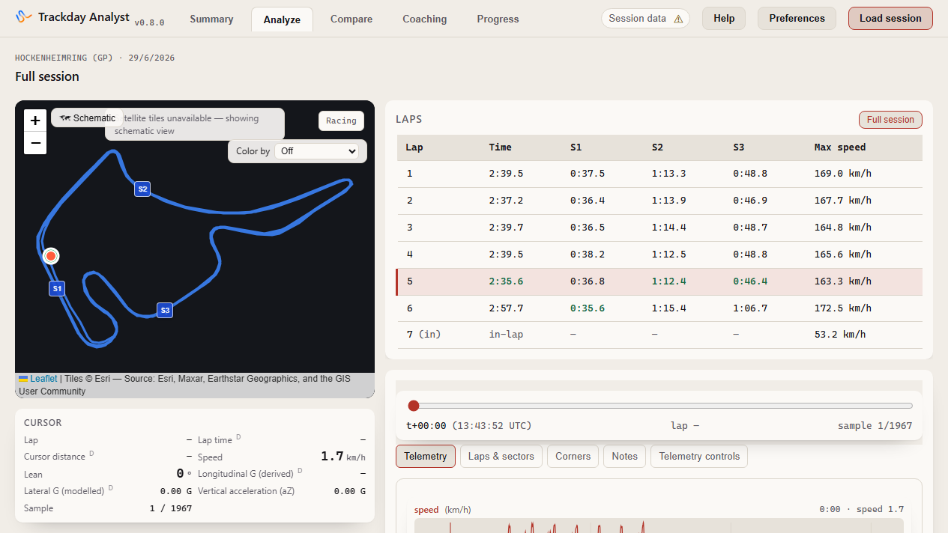This screenshot has height=533, width=948.
Task: Open the Coaching tab
Action: tap(424, 19)
